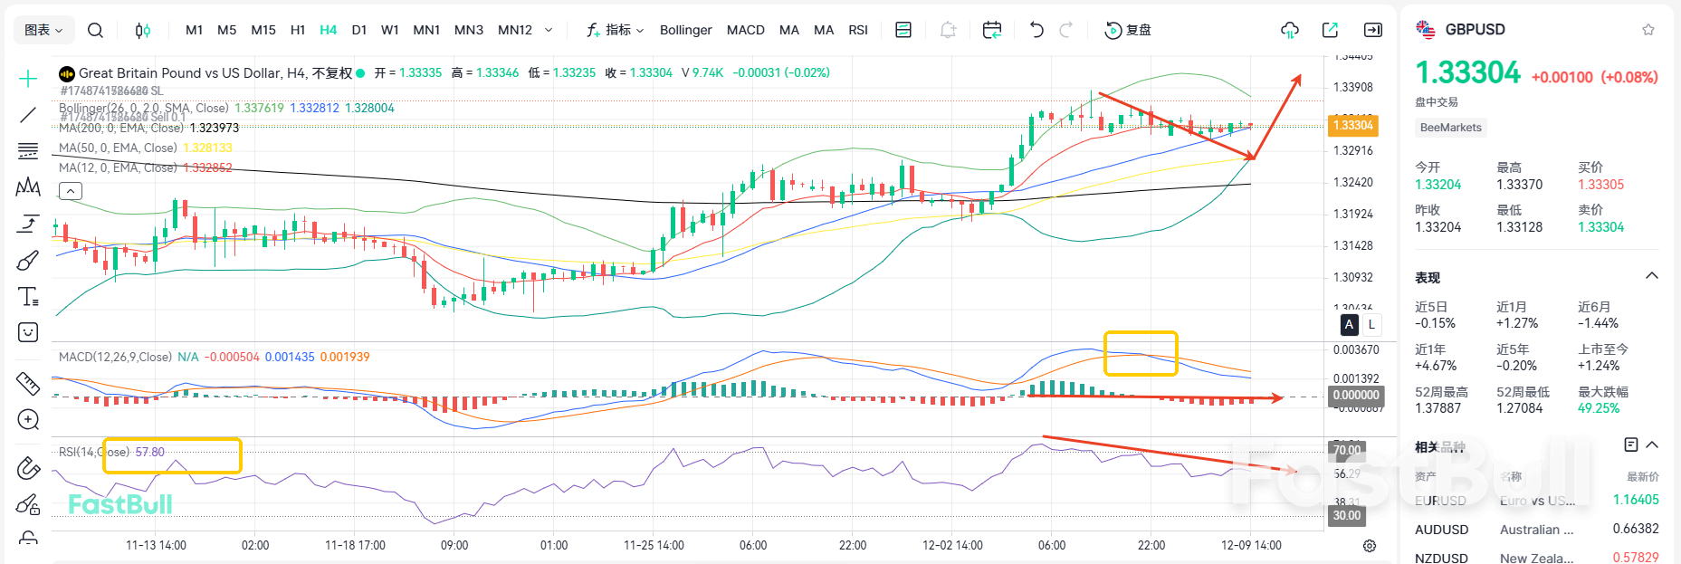Switch to the D1 timeframe
The image size is (1681, 564).
(359, 31)
